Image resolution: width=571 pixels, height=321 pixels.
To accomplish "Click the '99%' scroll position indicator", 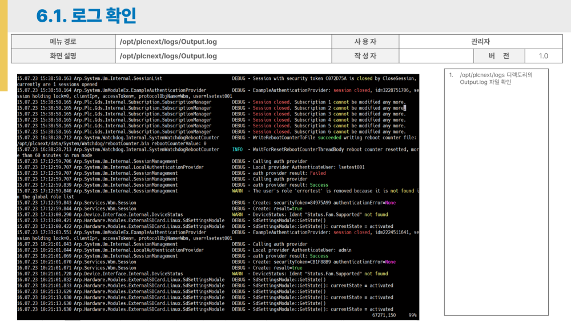I will click(x=412, y=315).
